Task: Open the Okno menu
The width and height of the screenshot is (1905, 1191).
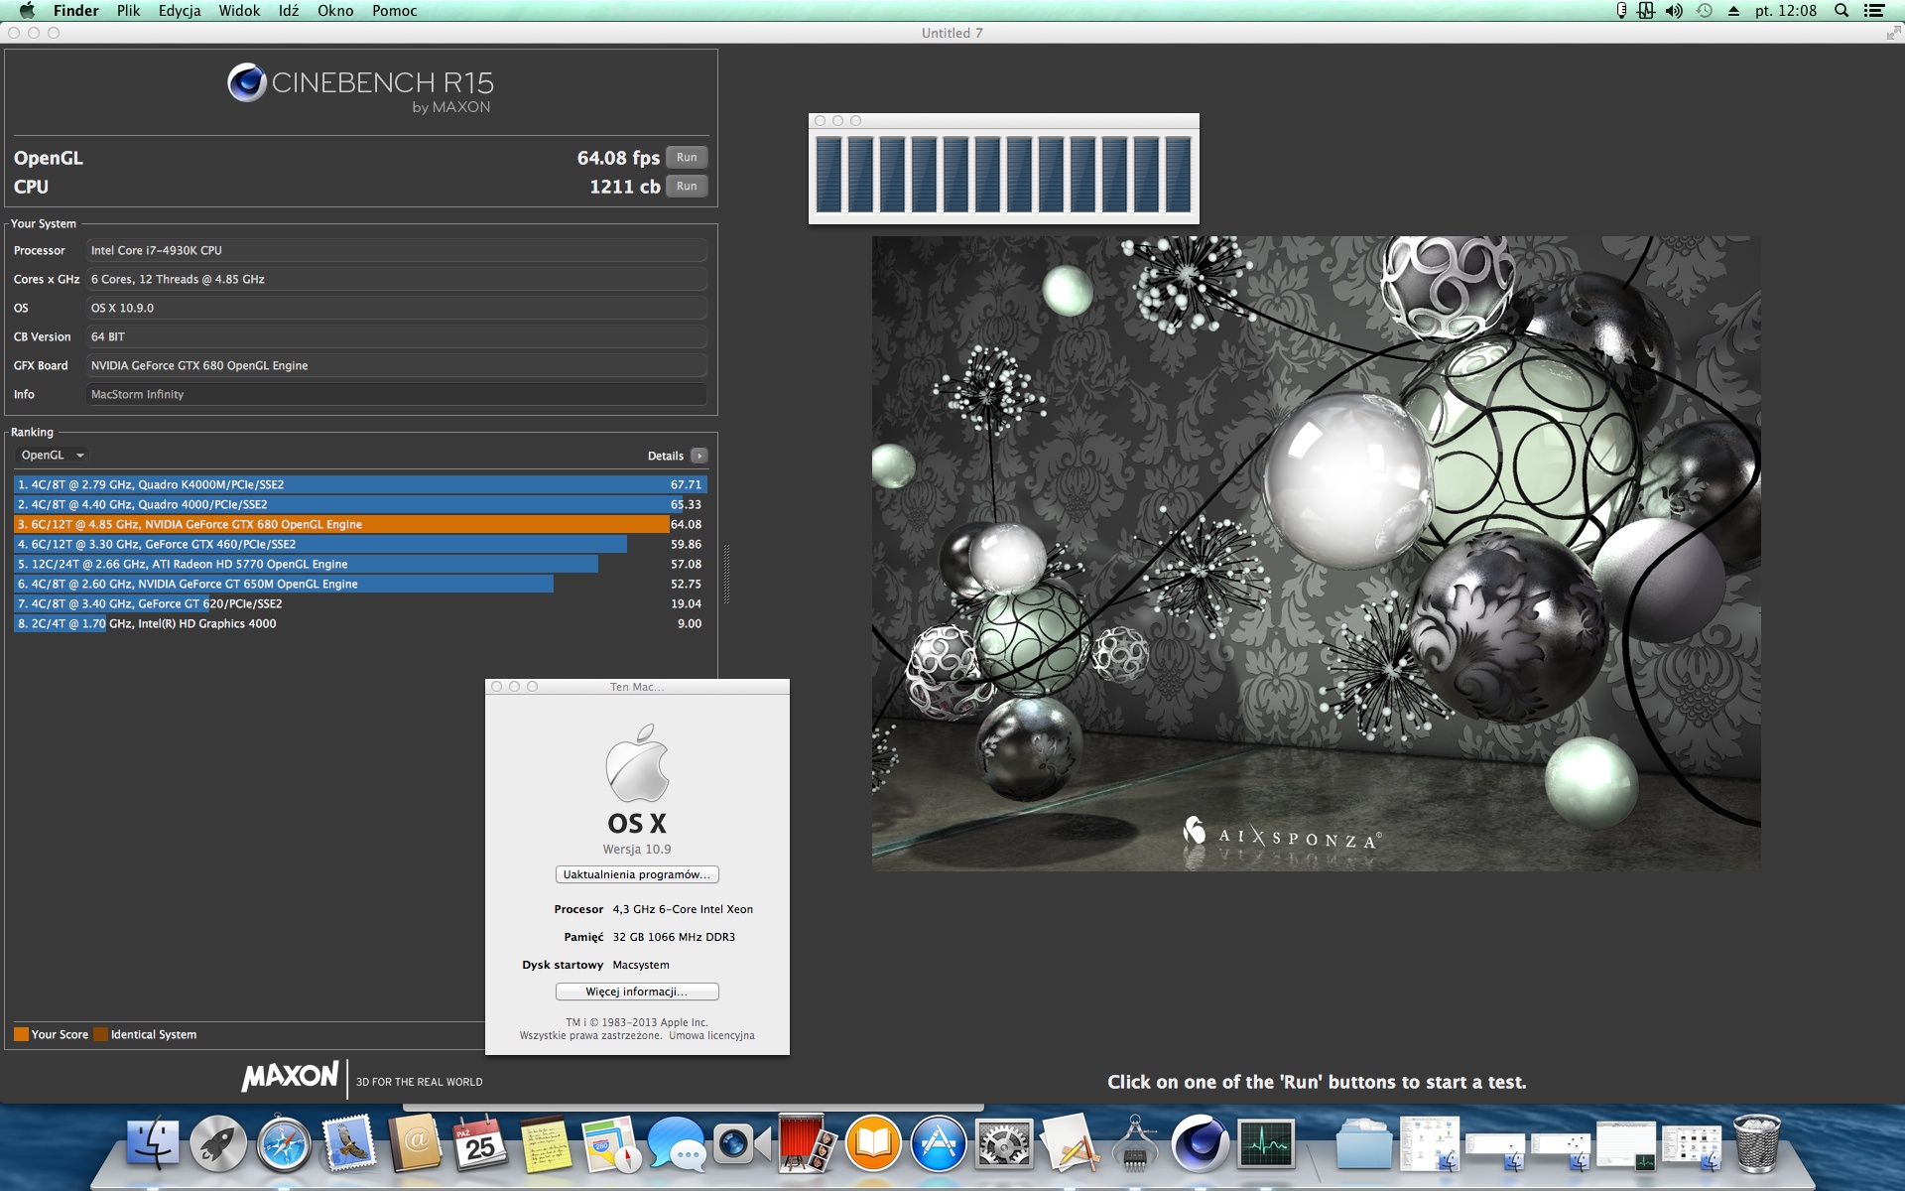Action: [335, 11]
